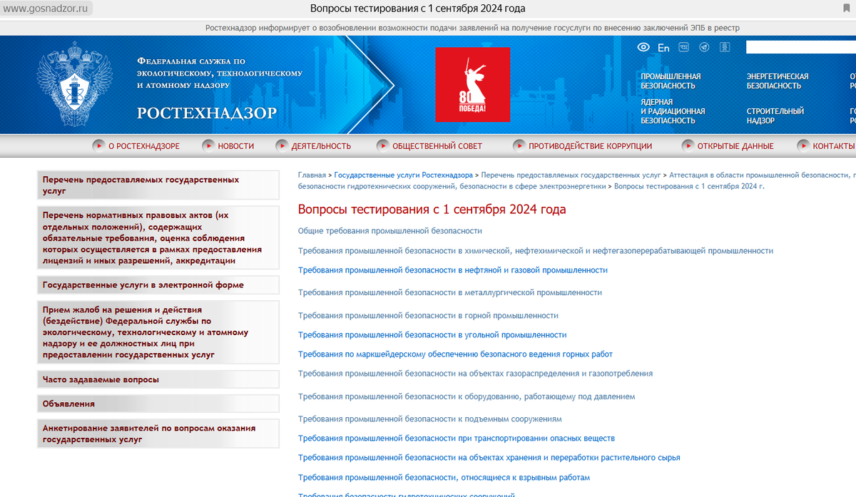This screenshot has height=497, width=856.
Task: Open sidebar Перечень нормативных правовых актов
Action: (158, 237)
